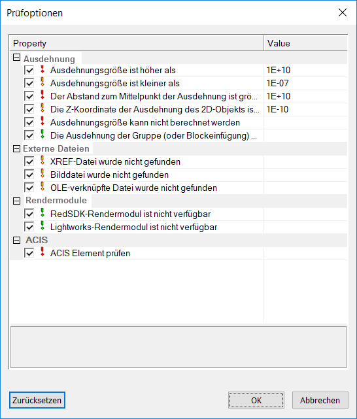Uncheck 'Ausdehnungsgröße ist höher als' checkbox
The height and width of the screenshot is (419, 357).
[x=29, y=71]
